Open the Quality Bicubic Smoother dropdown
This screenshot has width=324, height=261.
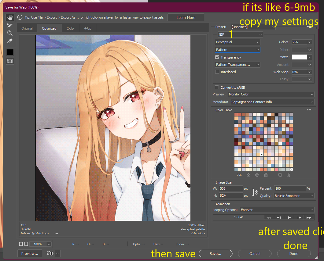coord(294,196)
